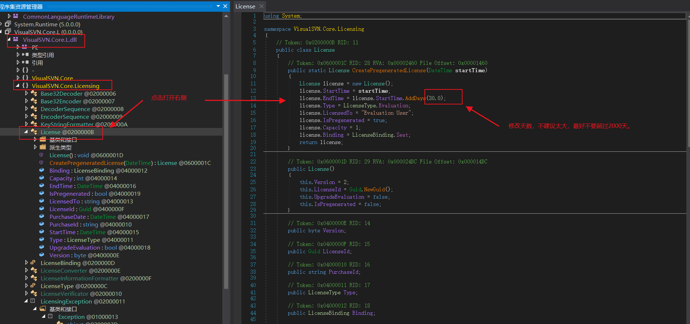This screenshot has height=324, width=690.
Task: Select PurchaseId : string field
Action: [x=91, y=224]
